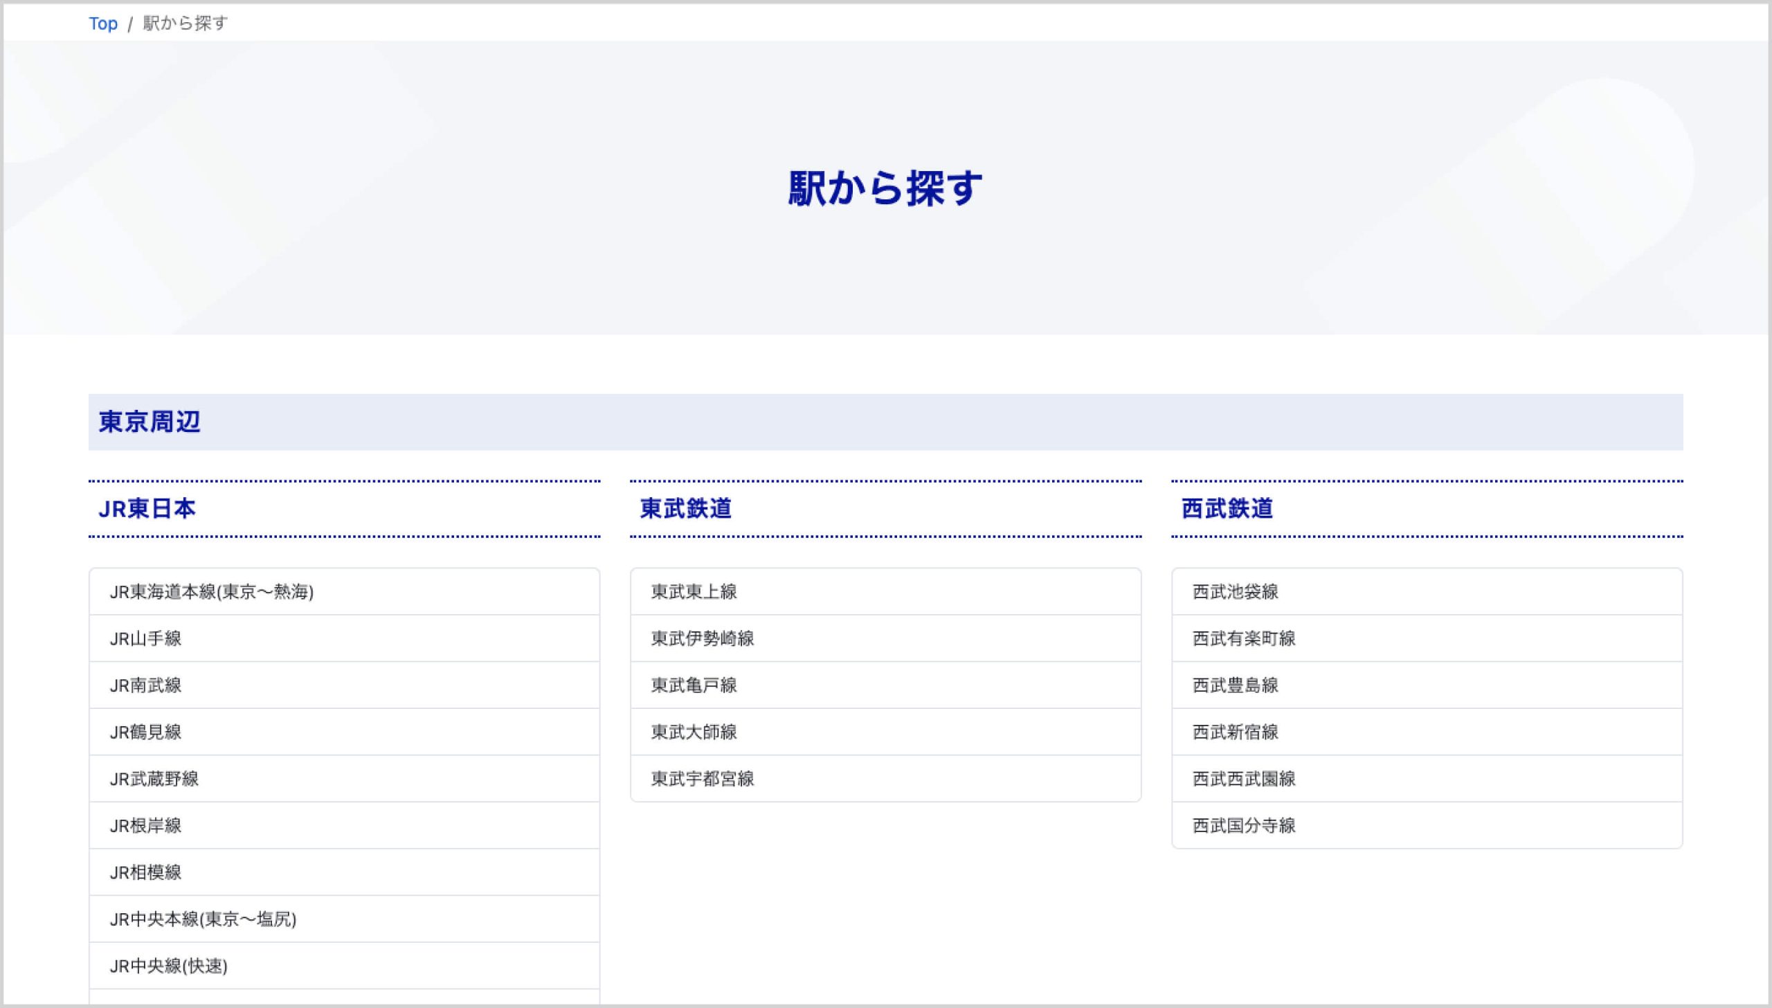Image resolution: width=1772 pixels, height=1008 pixels.
Task: Click 駅から探す breadcrumb text
Action: pyautogui.click(x=185, y=24)
